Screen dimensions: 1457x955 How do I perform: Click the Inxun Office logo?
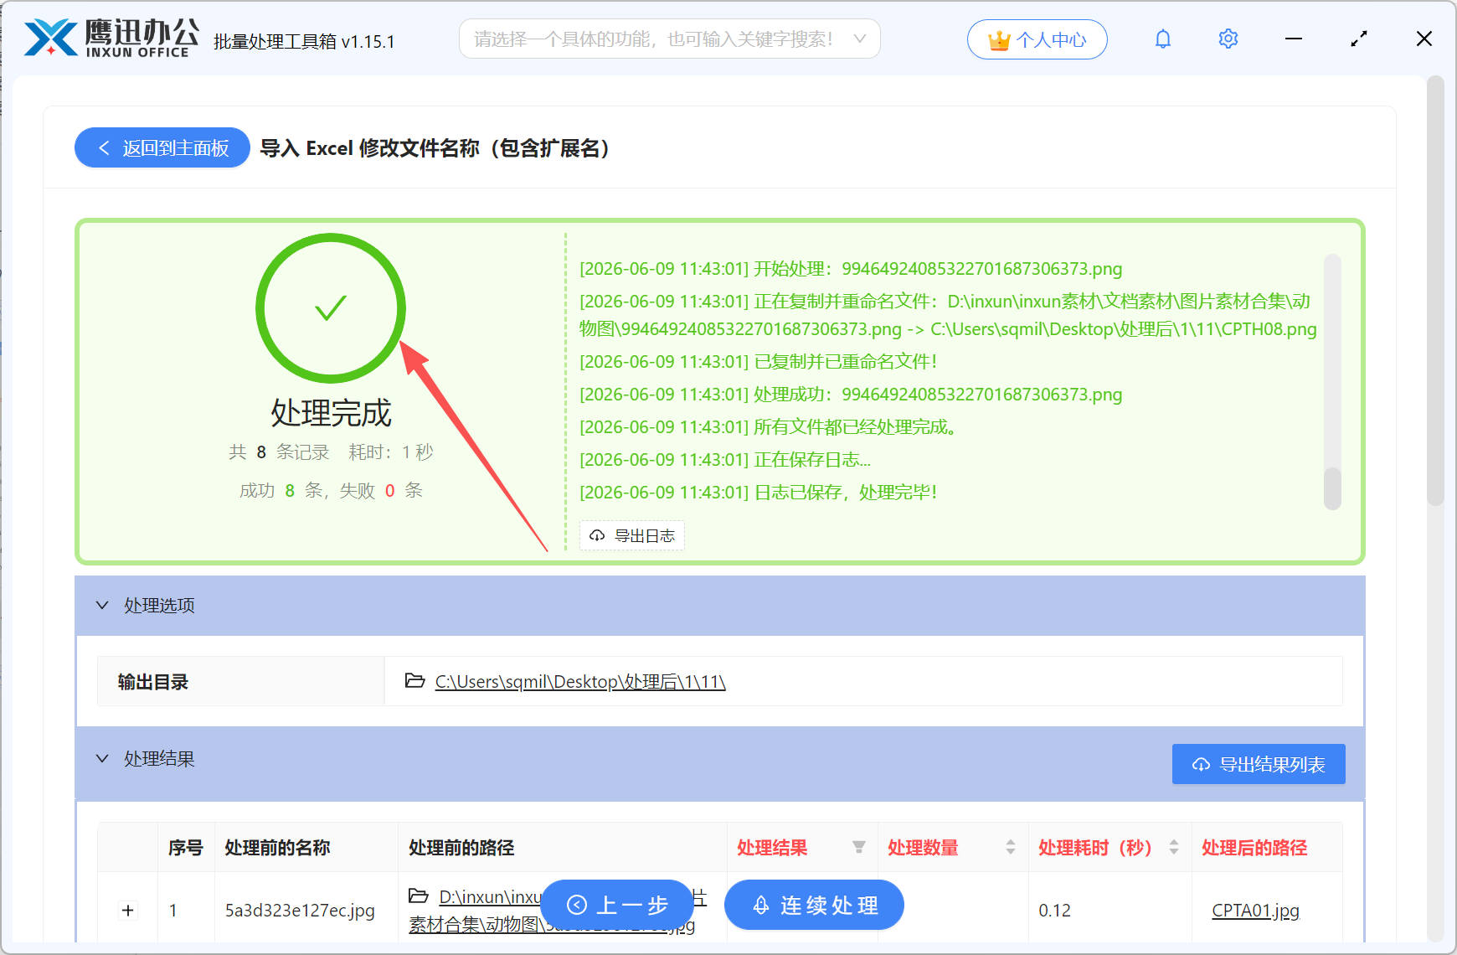(x=111, y=39)
